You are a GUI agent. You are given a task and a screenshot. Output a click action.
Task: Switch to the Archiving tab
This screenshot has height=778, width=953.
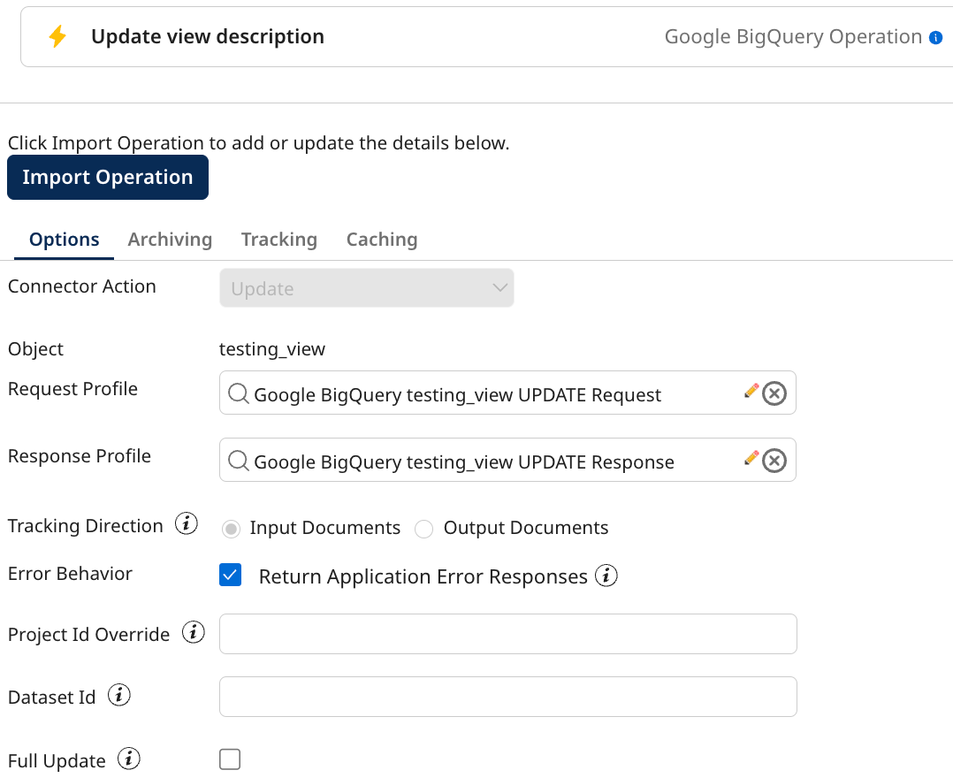170,239
